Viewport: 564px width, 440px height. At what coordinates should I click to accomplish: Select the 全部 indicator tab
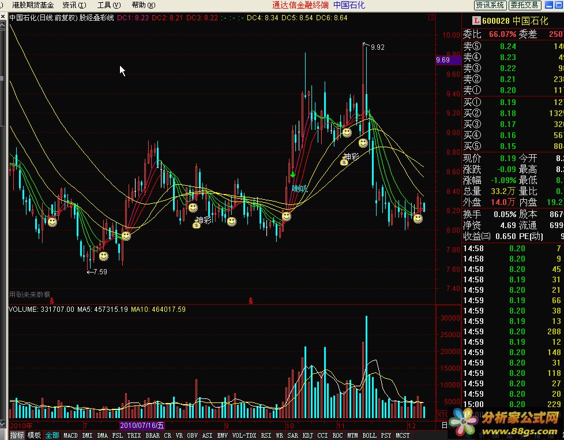pos(52,435)
